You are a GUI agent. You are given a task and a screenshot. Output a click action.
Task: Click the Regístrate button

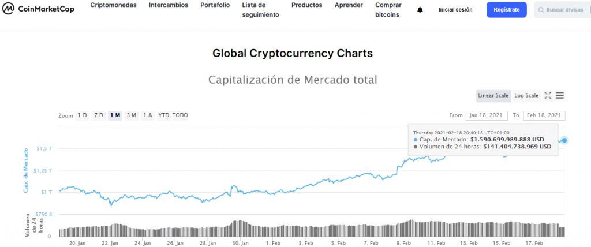[506, 10]
